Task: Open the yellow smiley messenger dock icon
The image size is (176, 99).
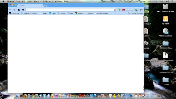Action: [x=52, y=96]
